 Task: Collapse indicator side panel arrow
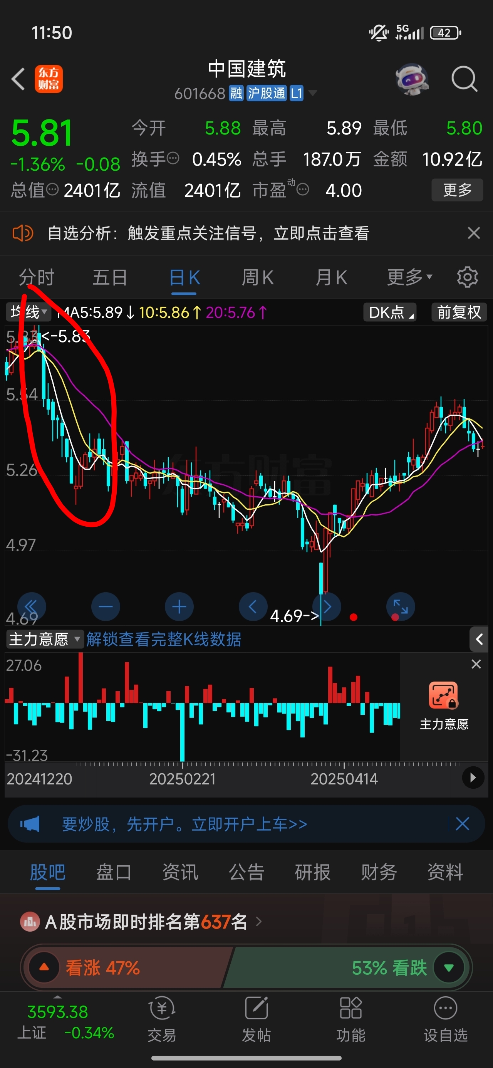coord(479,639)
